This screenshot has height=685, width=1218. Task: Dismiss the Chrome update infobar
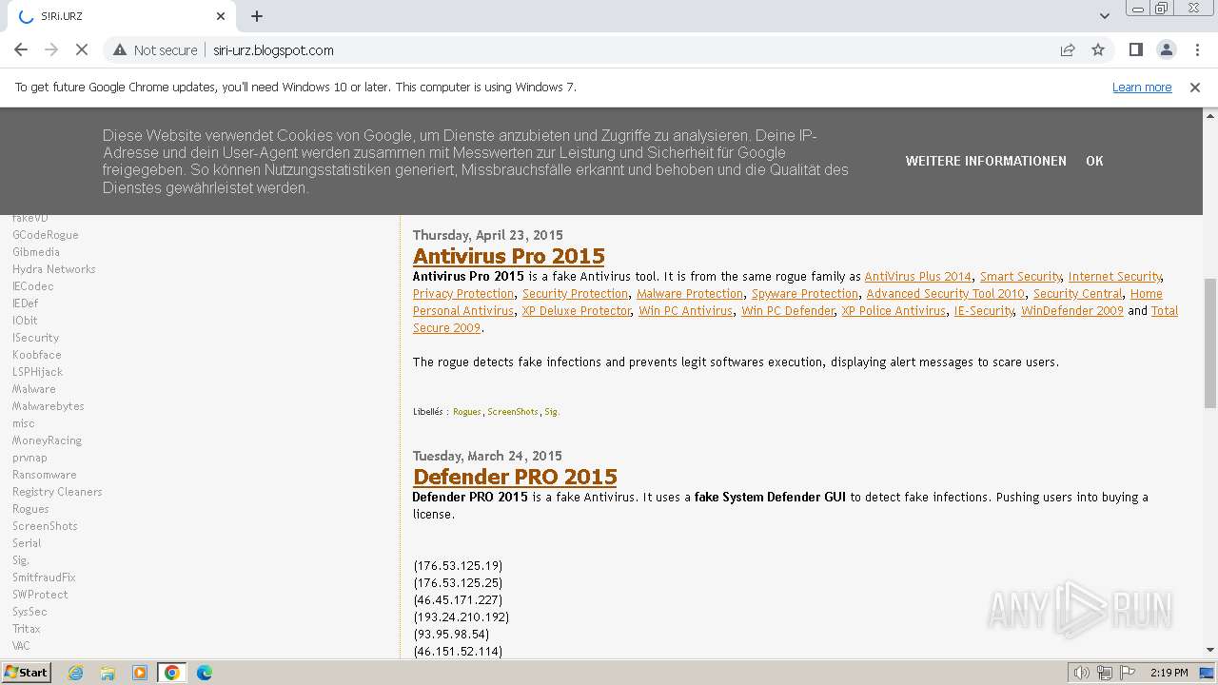[x=1195, y=87]
